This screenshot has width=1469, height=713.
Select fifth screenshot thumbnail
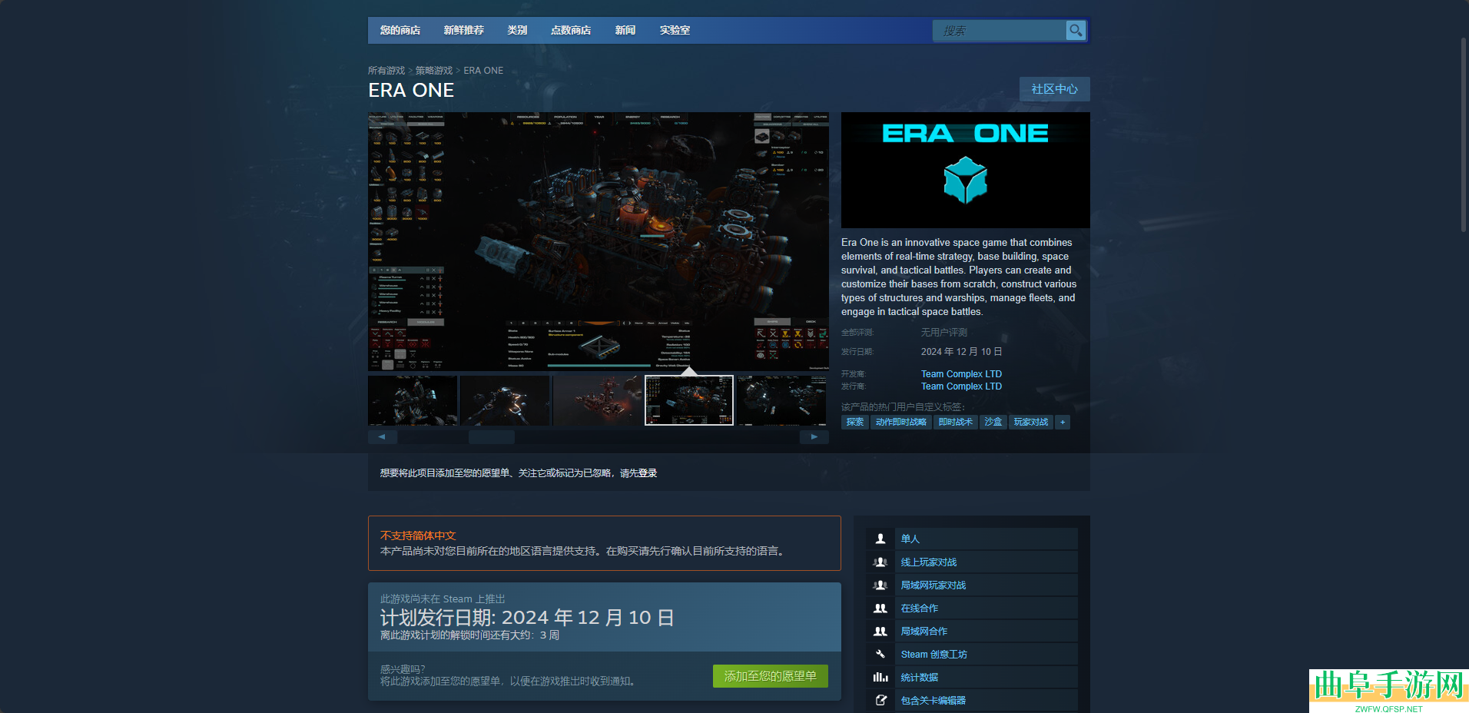point(781,400)
